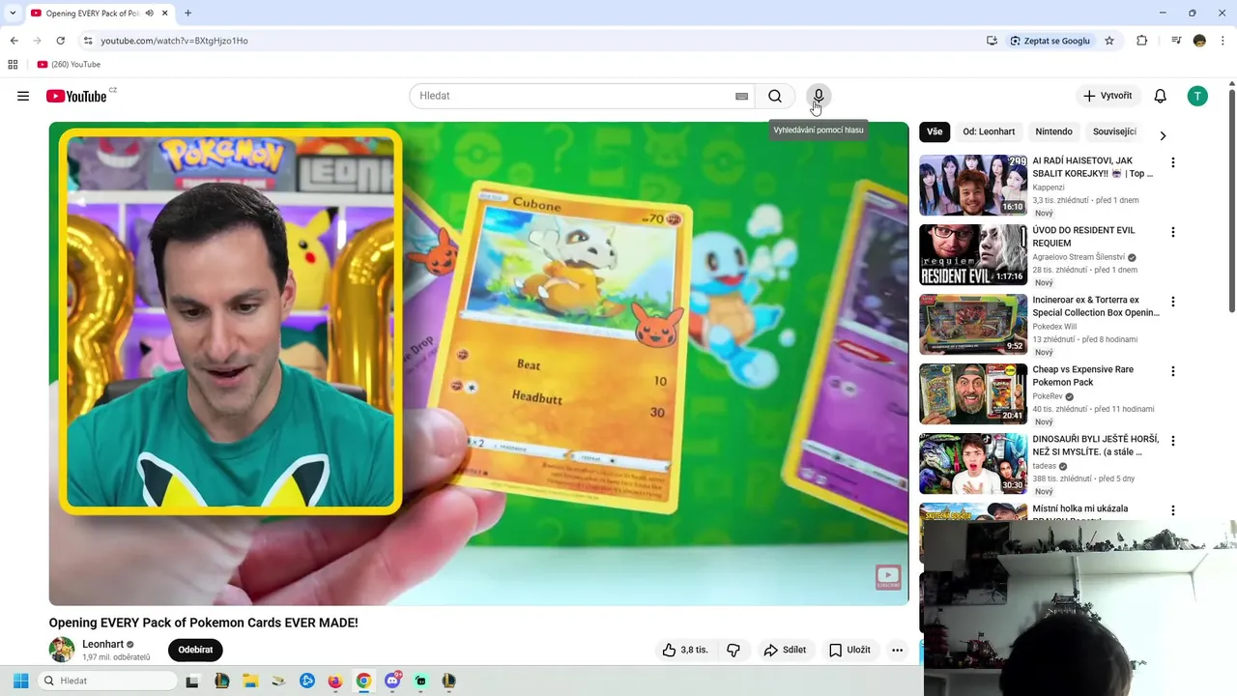Image resolution: width=1237 pixels, height=696 pixels.
Task: Like the video with thumbs up
Action: 685,650
